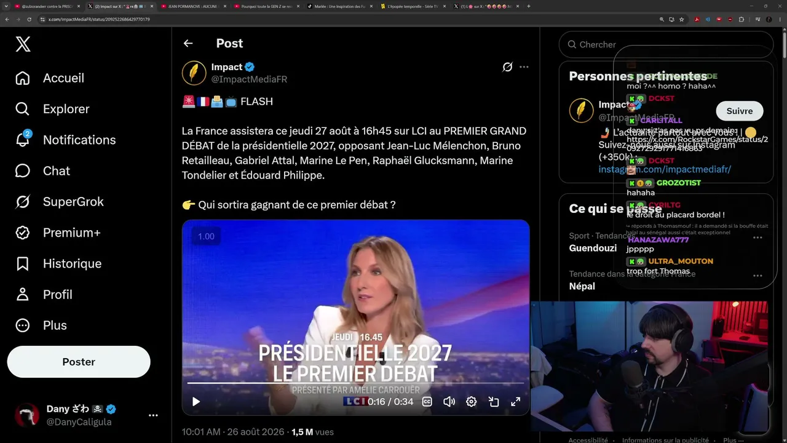787x443 pixels.
Task: Open video settings gear
Action: [471, 402]
